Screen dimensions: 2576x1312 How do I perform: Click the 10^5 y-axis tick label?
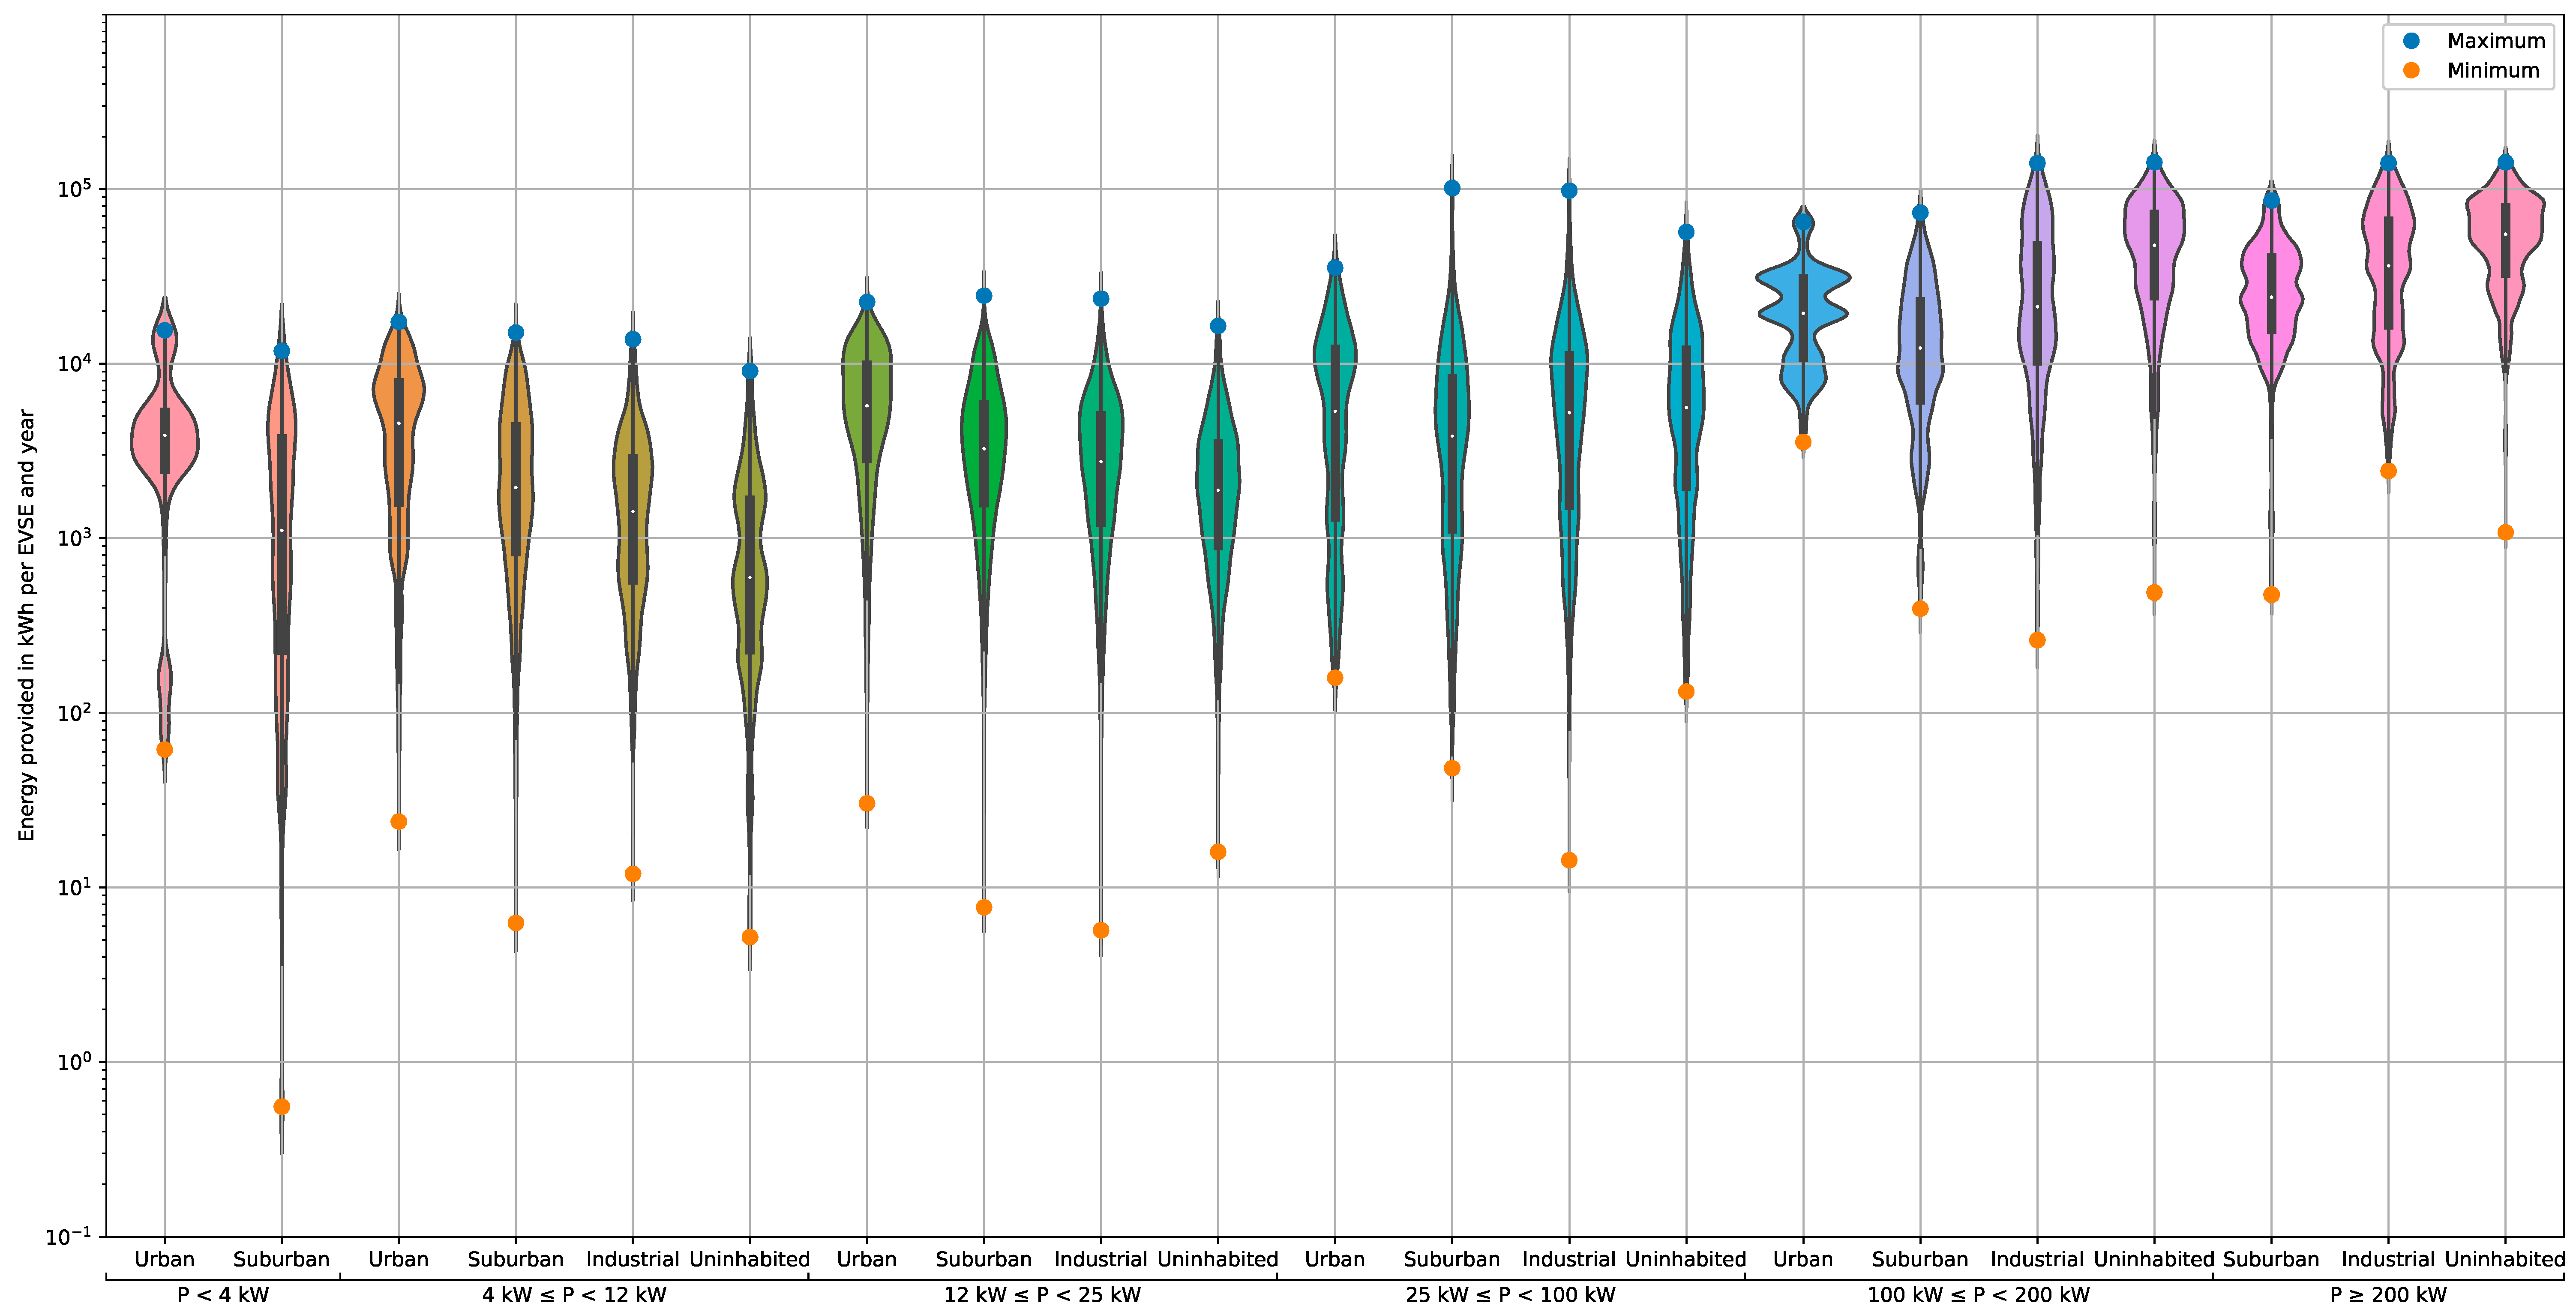[74, 189]
